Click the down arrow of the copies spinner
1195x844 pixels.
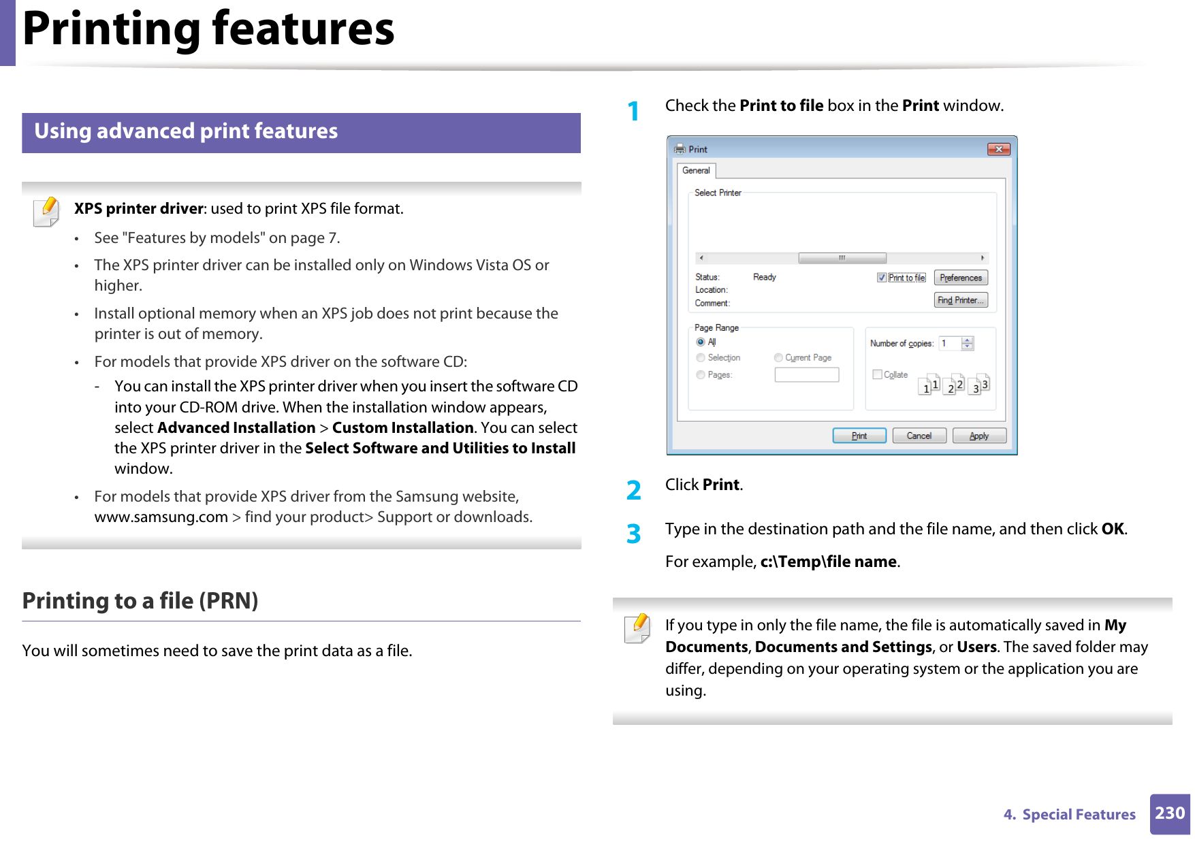[968, 346]
